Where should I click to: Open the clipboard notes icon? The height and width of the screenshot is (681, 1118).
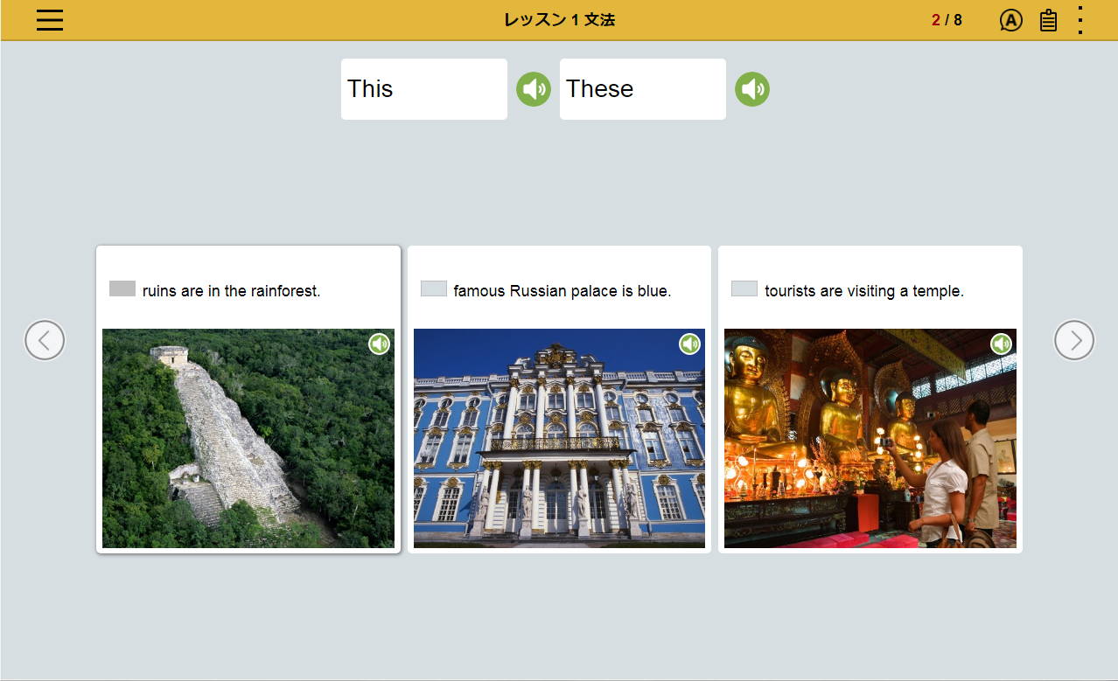point(1048,20)
